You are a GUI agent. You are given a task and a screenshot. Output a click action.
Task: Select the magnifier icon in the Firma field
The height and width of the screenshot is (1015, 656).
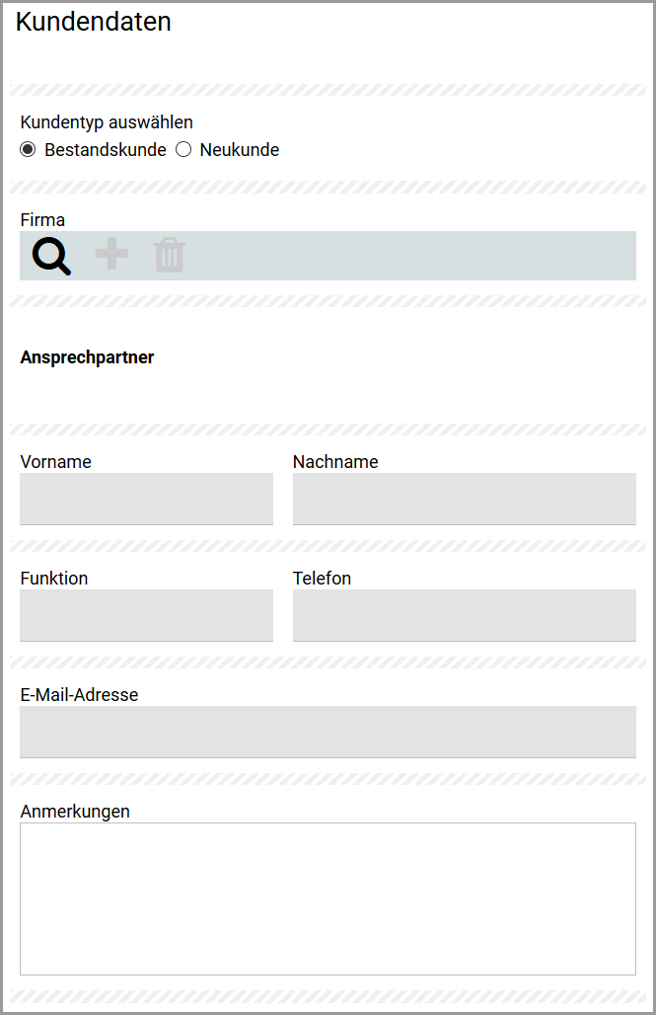click(48, 255)
